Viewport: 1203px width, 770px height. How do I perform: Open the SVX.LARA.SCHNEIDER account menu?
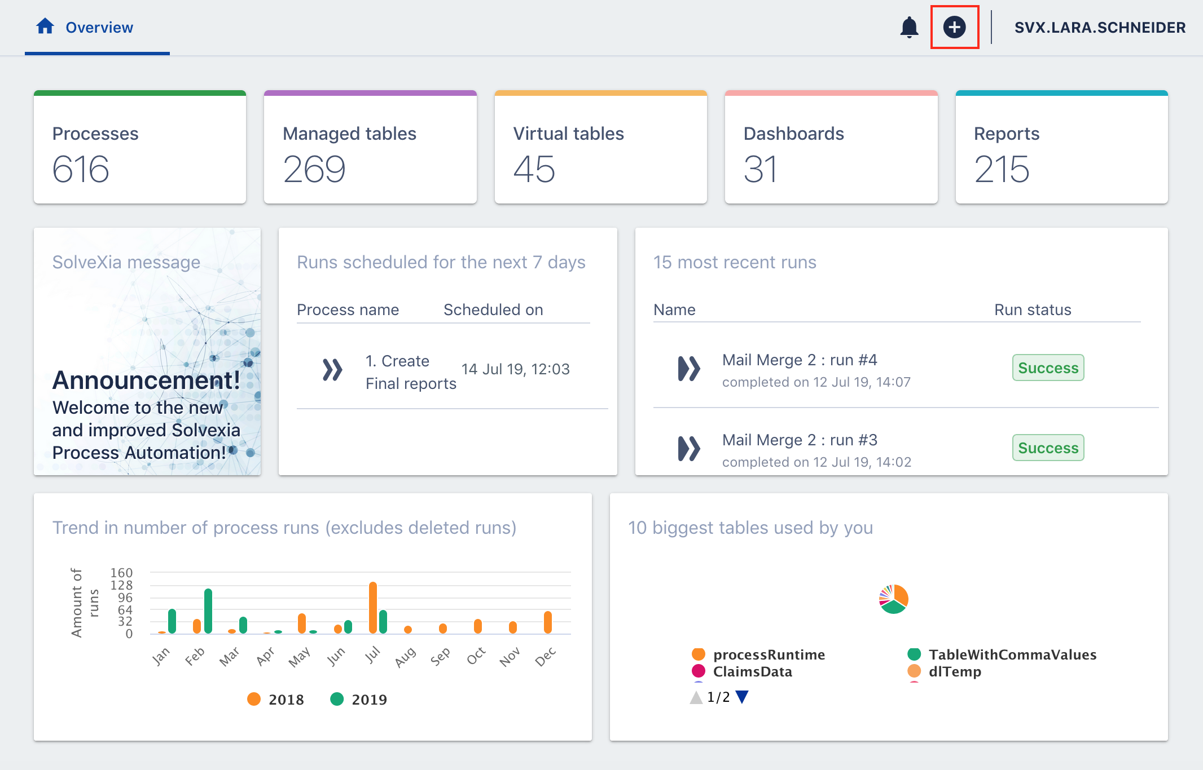tap(1099, 26)
